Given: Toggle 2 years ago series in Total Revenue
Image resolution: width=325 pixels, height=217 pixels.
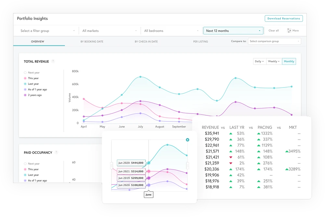Looking at the screenshot, I should tap(33, 95).
